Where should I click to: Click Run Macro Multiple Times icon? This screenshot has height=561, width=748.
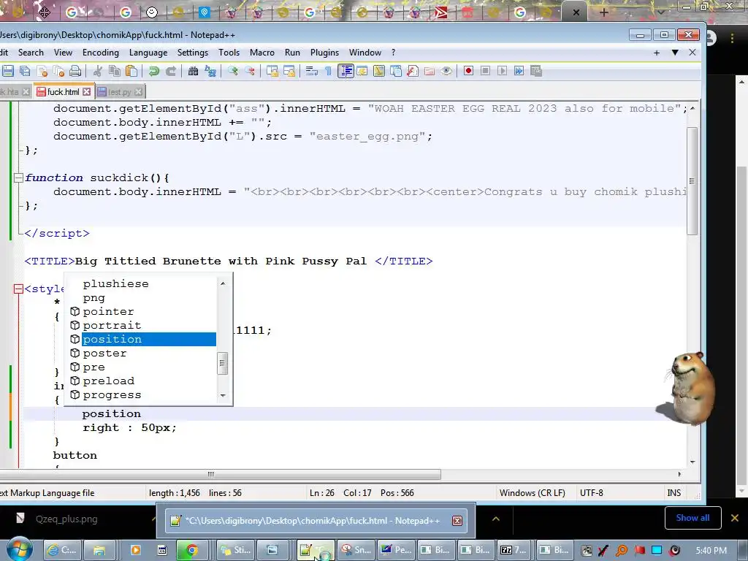tap(519, 71)
